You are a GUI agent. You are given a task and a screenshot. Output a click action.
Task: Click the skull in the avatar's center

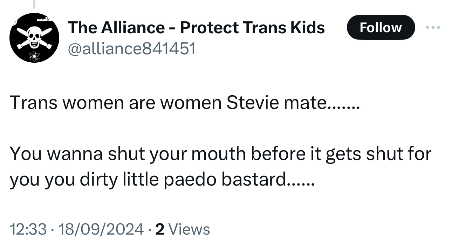tap(34, 37)
